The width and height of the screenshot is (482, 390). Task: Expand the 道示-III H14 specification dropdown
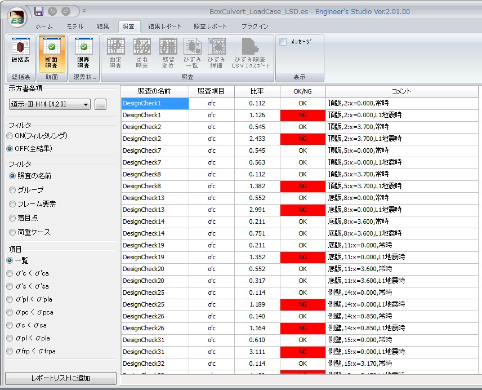point(86,104)
